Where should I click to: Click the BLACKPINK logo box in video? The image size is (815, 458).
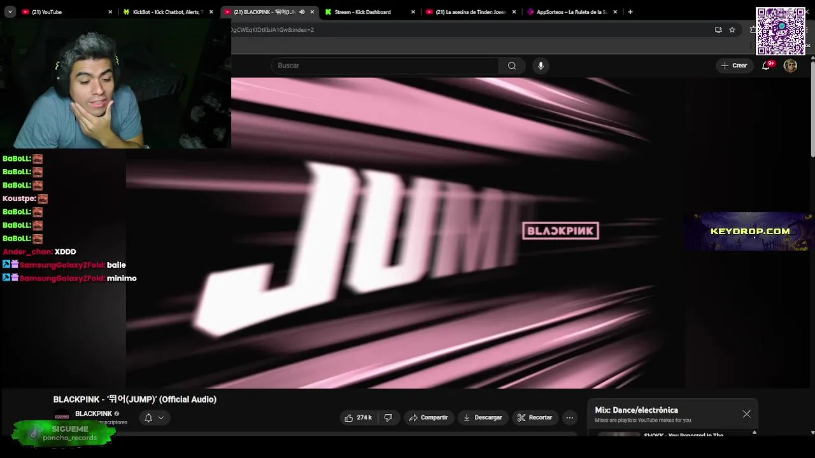pos(560,231)
